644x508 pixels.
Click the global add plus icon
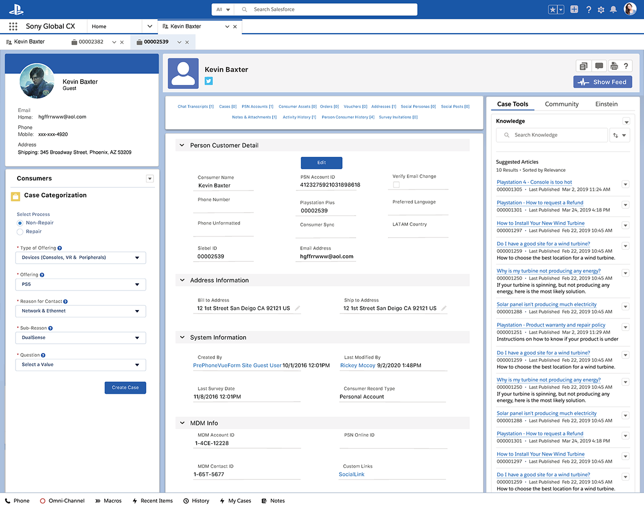click(574, 10)
